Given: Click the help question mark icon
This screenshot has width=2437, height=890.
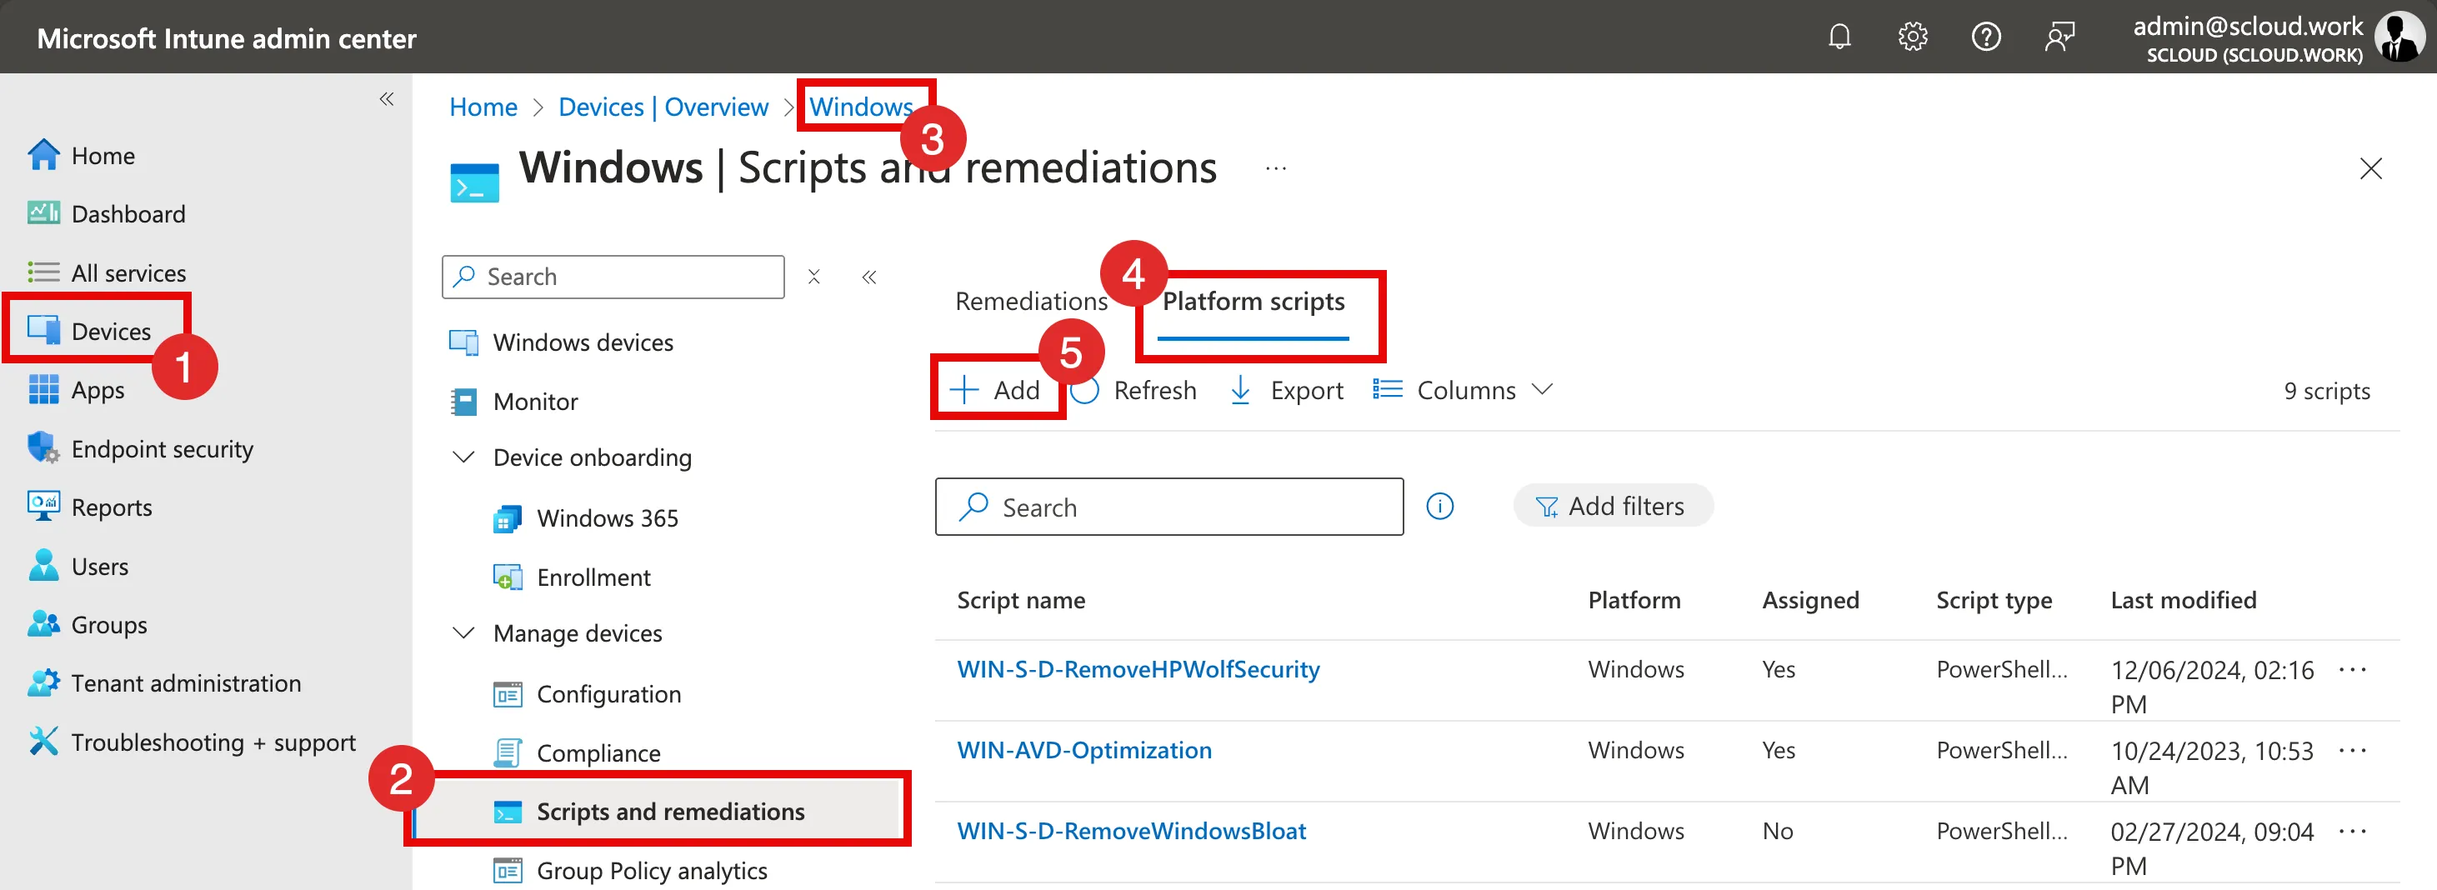Looking at the screenshot, I should point(1986,37).
